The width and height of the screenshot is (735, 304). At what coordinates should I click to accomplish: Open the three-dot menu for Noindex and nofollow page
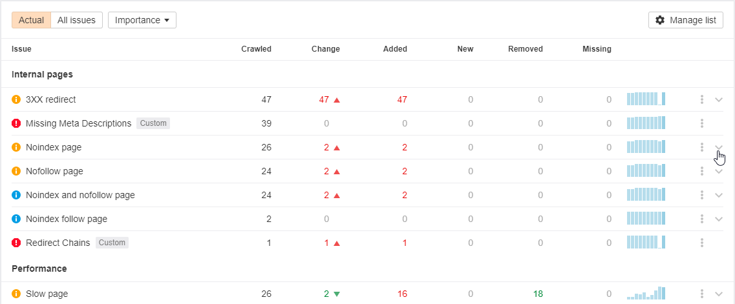(702, 194)
